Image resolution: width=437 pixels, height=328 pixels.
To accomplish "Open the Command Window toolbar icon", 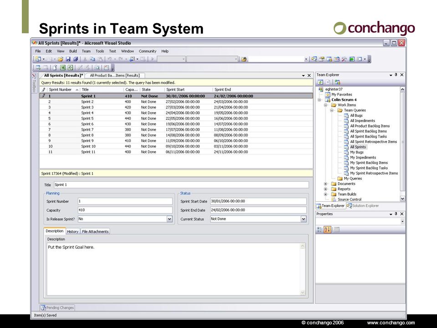I will pyautogui.click(x=360, y=59).
